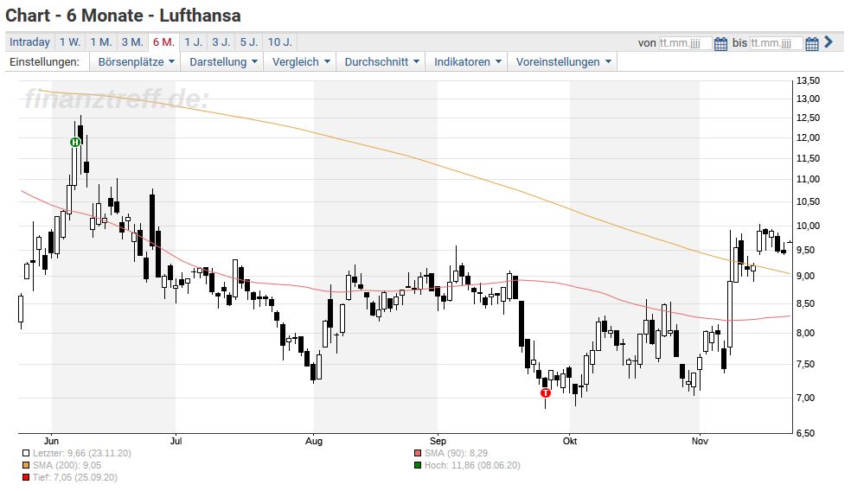Switch to the Intraday tab

point(29,42)
